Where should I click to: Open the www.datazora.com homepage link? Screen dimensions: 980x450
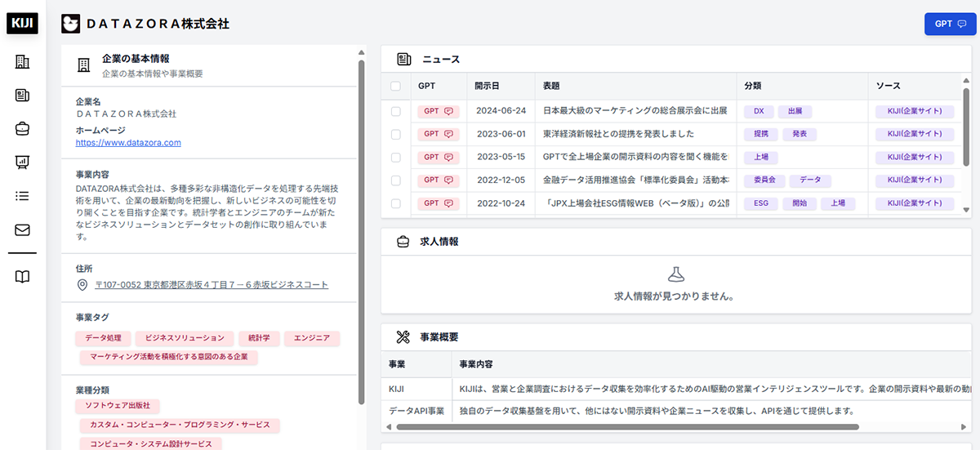tap(128, 142)
